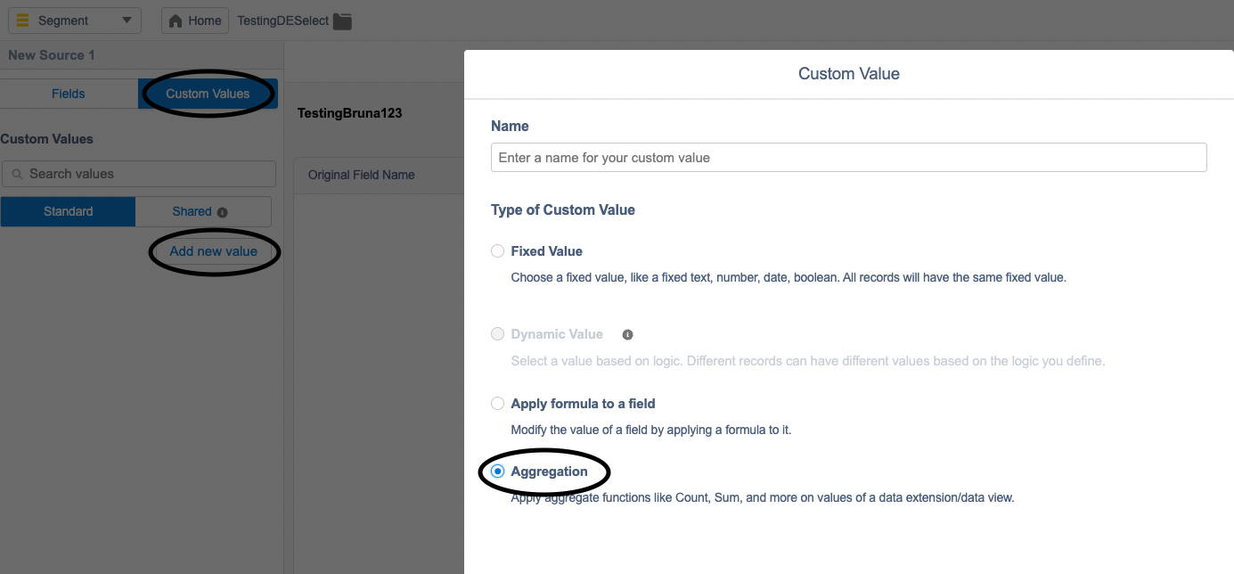Click the Custom Values section heading
This screenshot has height=574, width=1234.
[46, 139]
